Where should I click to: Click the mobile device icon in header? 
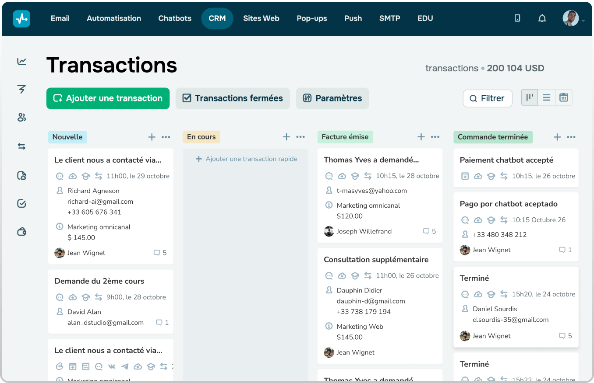coord(517,18)
